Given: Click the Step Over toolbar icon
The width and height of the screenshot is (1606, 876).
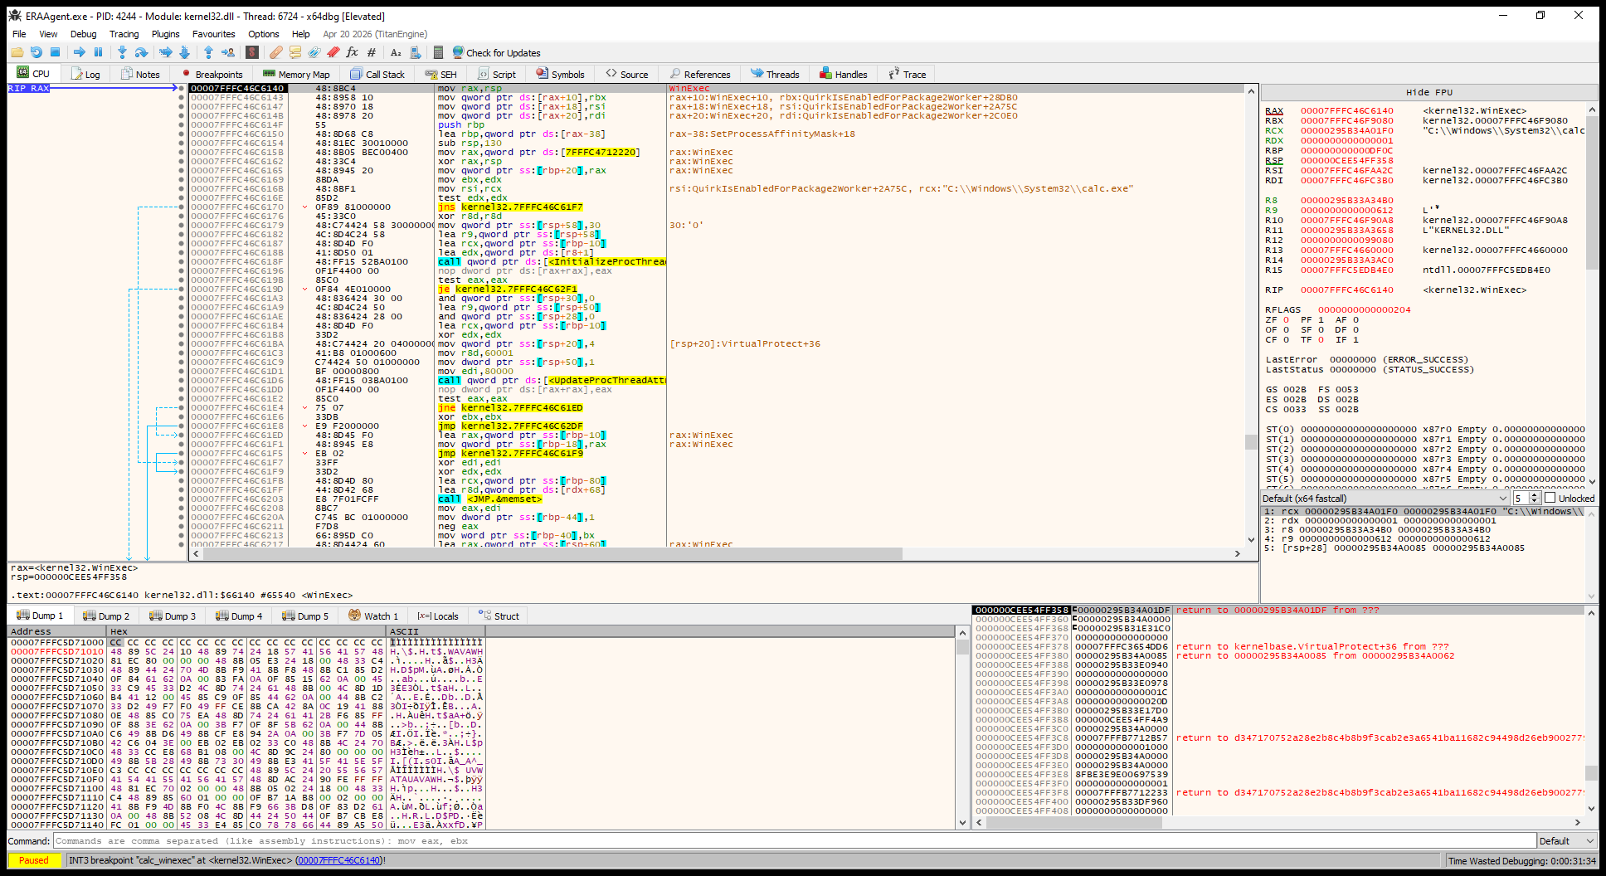Looking at the screenshot, I should [x=141, y=52].
